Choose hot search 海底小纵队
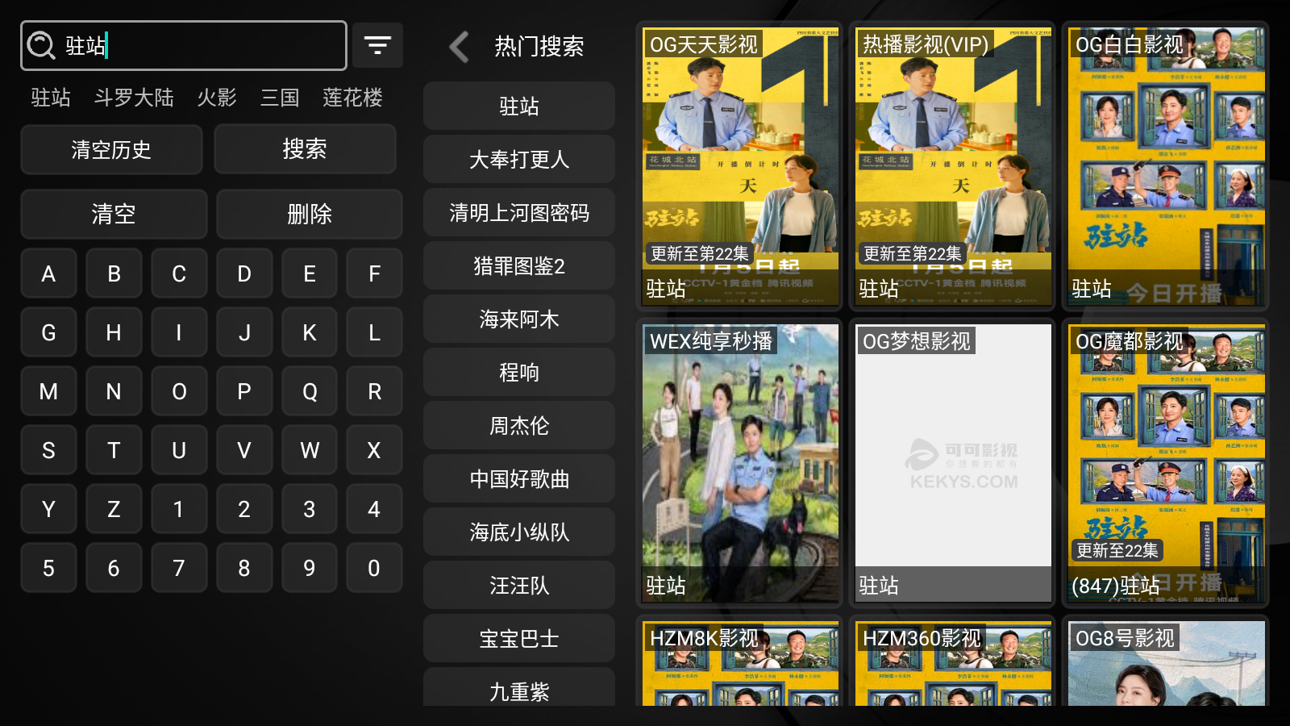The image size is (1290, 726). coord(519,532)
